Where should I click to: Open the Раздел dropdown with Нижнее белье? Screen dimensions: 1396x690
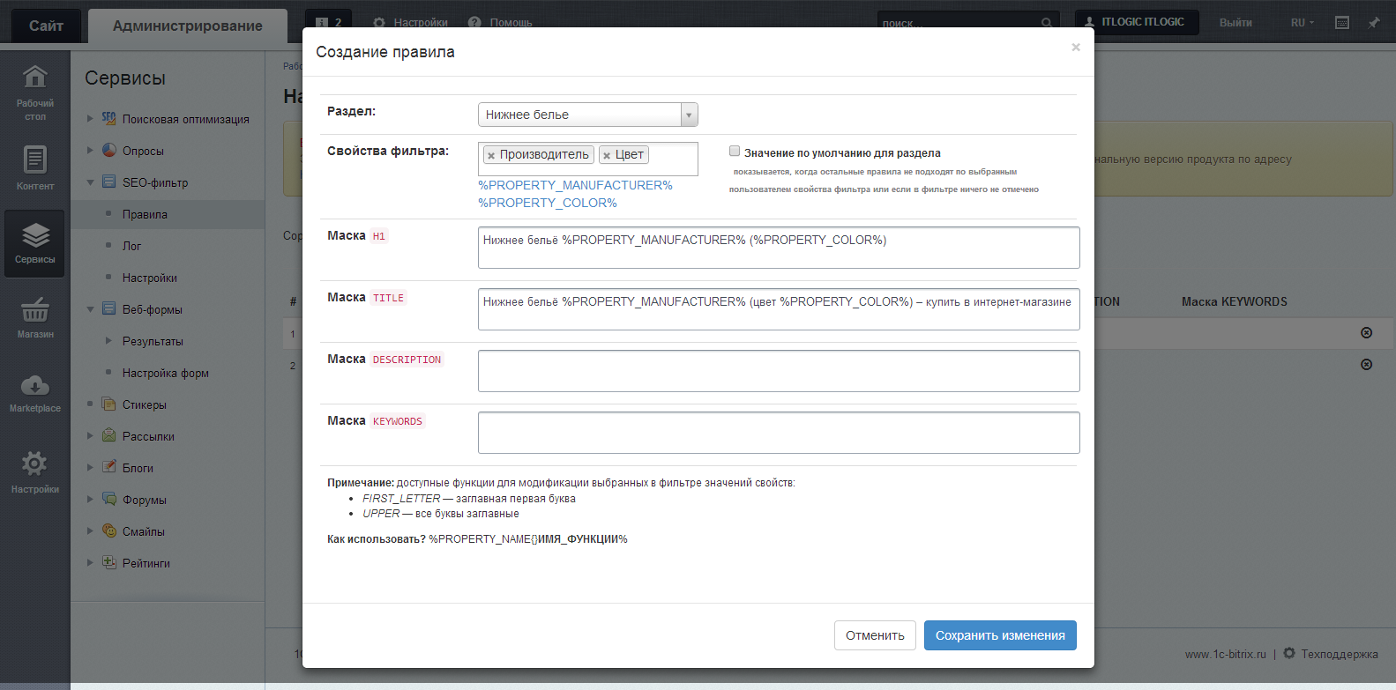[588, 115]
